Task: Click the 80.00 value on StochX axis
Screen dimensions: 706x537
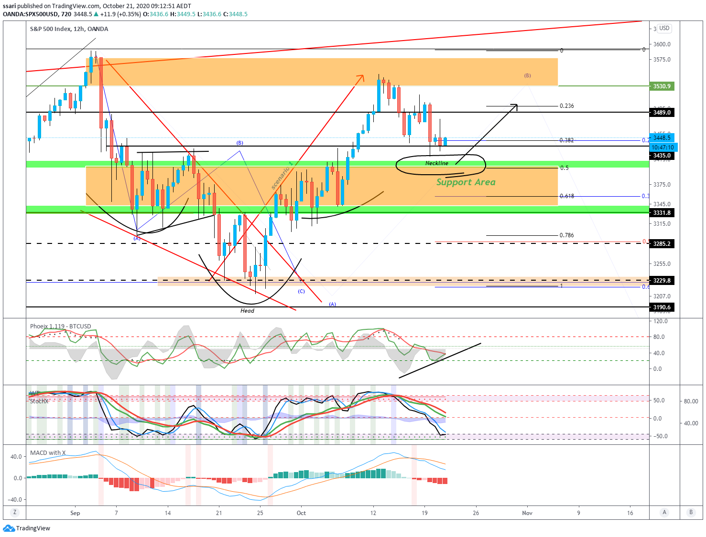Action: [691, 401]
